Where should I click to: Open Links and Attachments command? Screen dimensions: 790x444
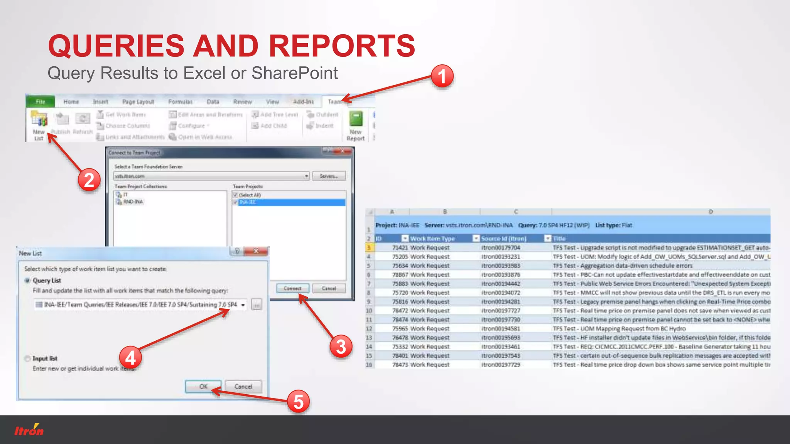(x=130, y=137)
